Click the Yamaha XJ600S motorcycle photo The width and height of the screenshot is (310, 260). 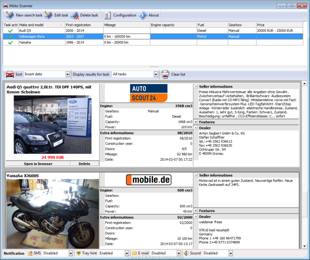pos(53,214)
